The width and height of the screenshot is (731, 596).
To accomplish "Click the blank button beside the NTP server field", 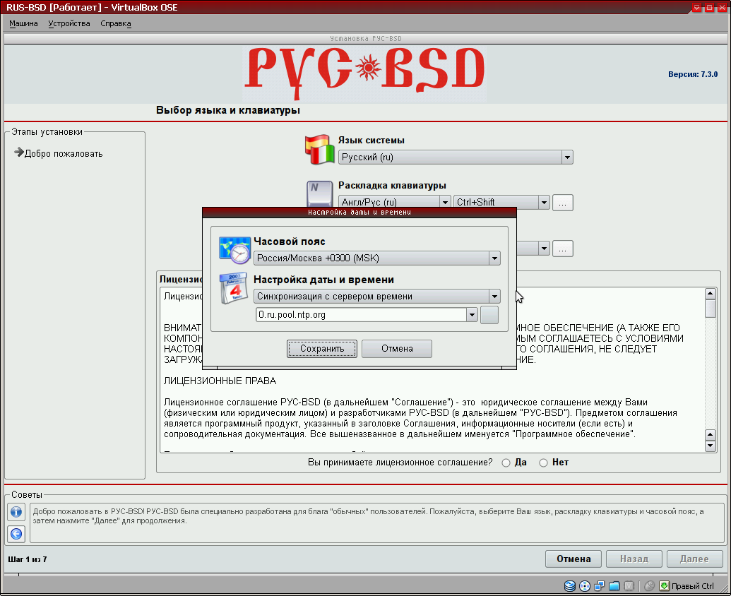I will (x=489, y=314).
